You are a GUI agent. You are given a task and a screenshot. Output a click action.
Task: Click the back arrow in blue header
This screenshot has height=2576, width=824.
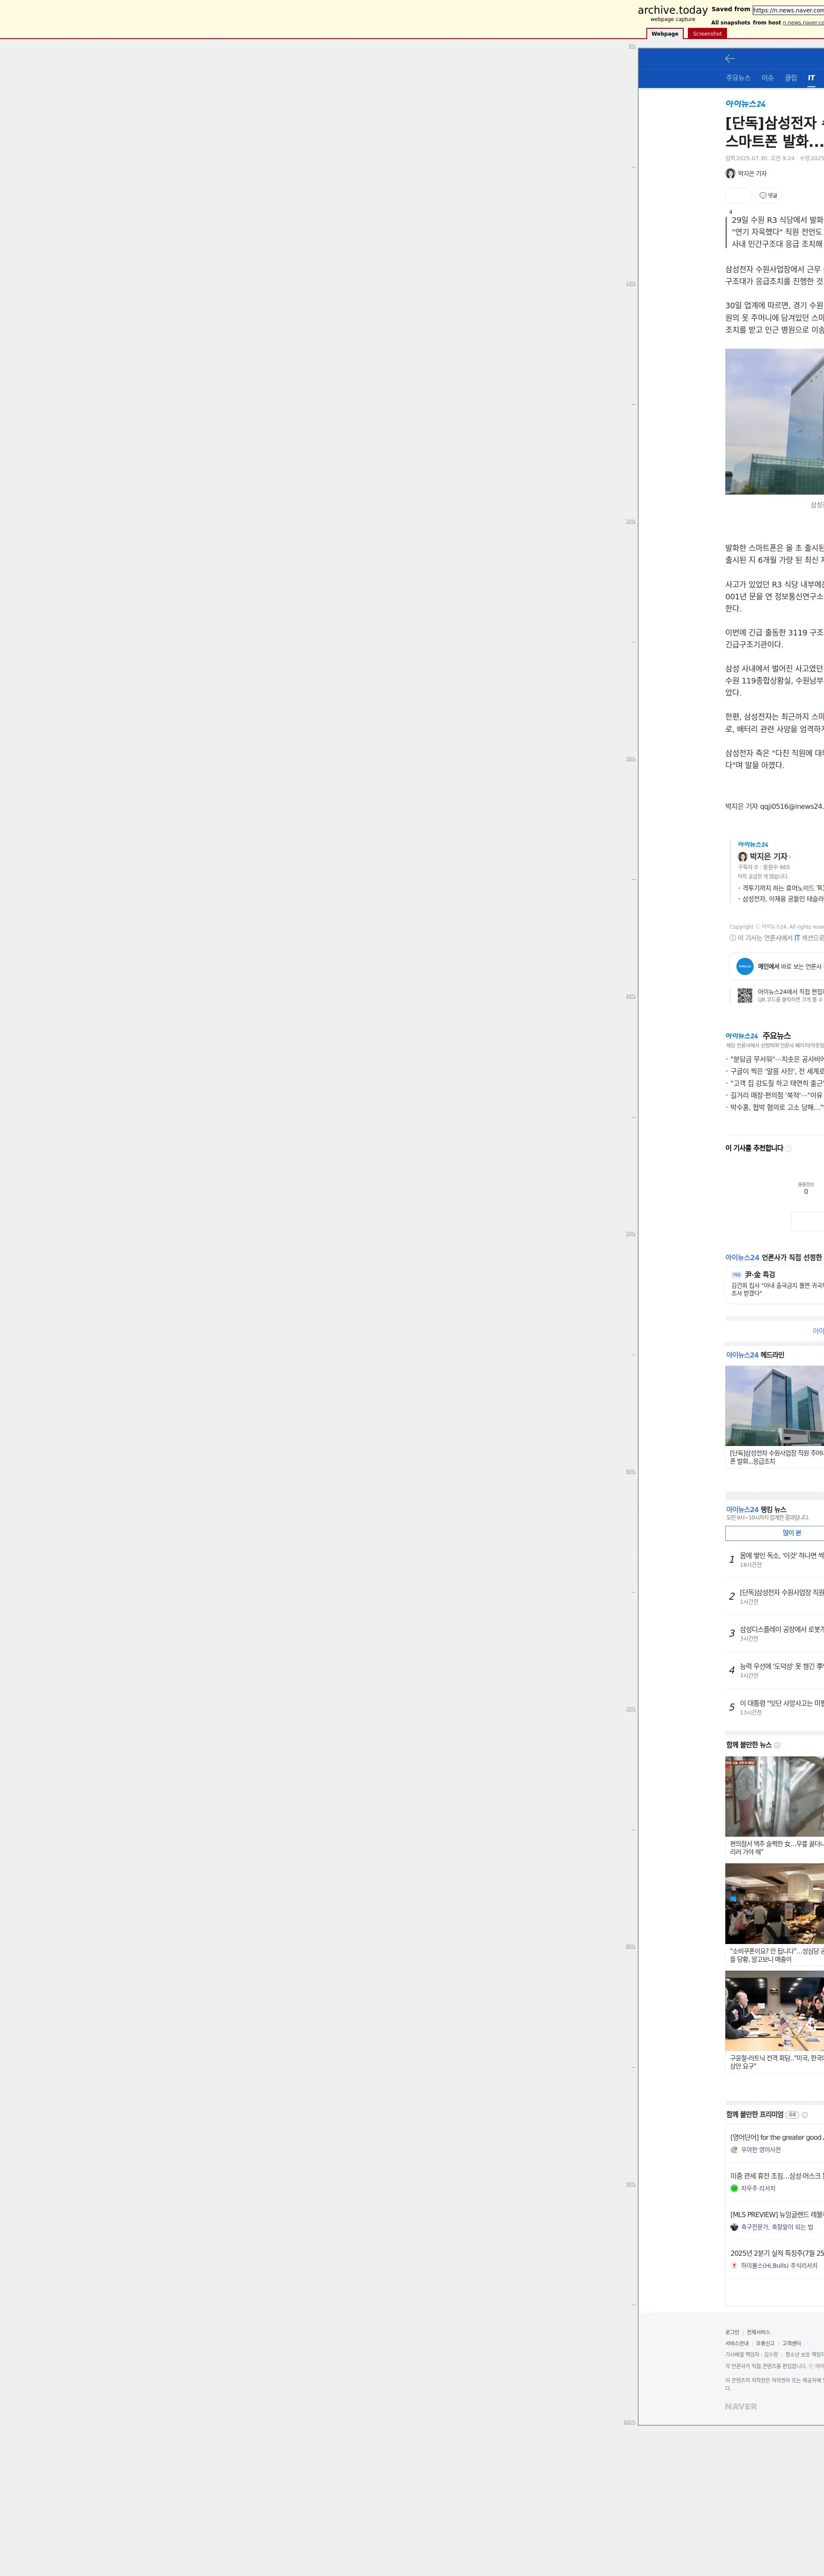pyautogui.click(x=730, y=59)
